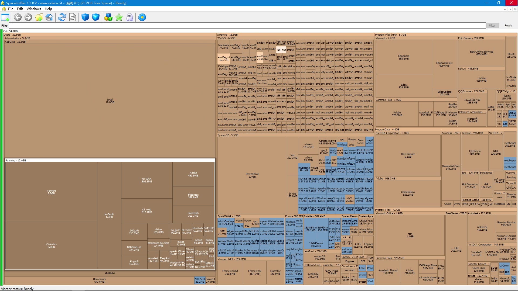The image size is (518, 291).
Task: Select the KuGou8 1.2GB block
Action: (x=109, y=216)
